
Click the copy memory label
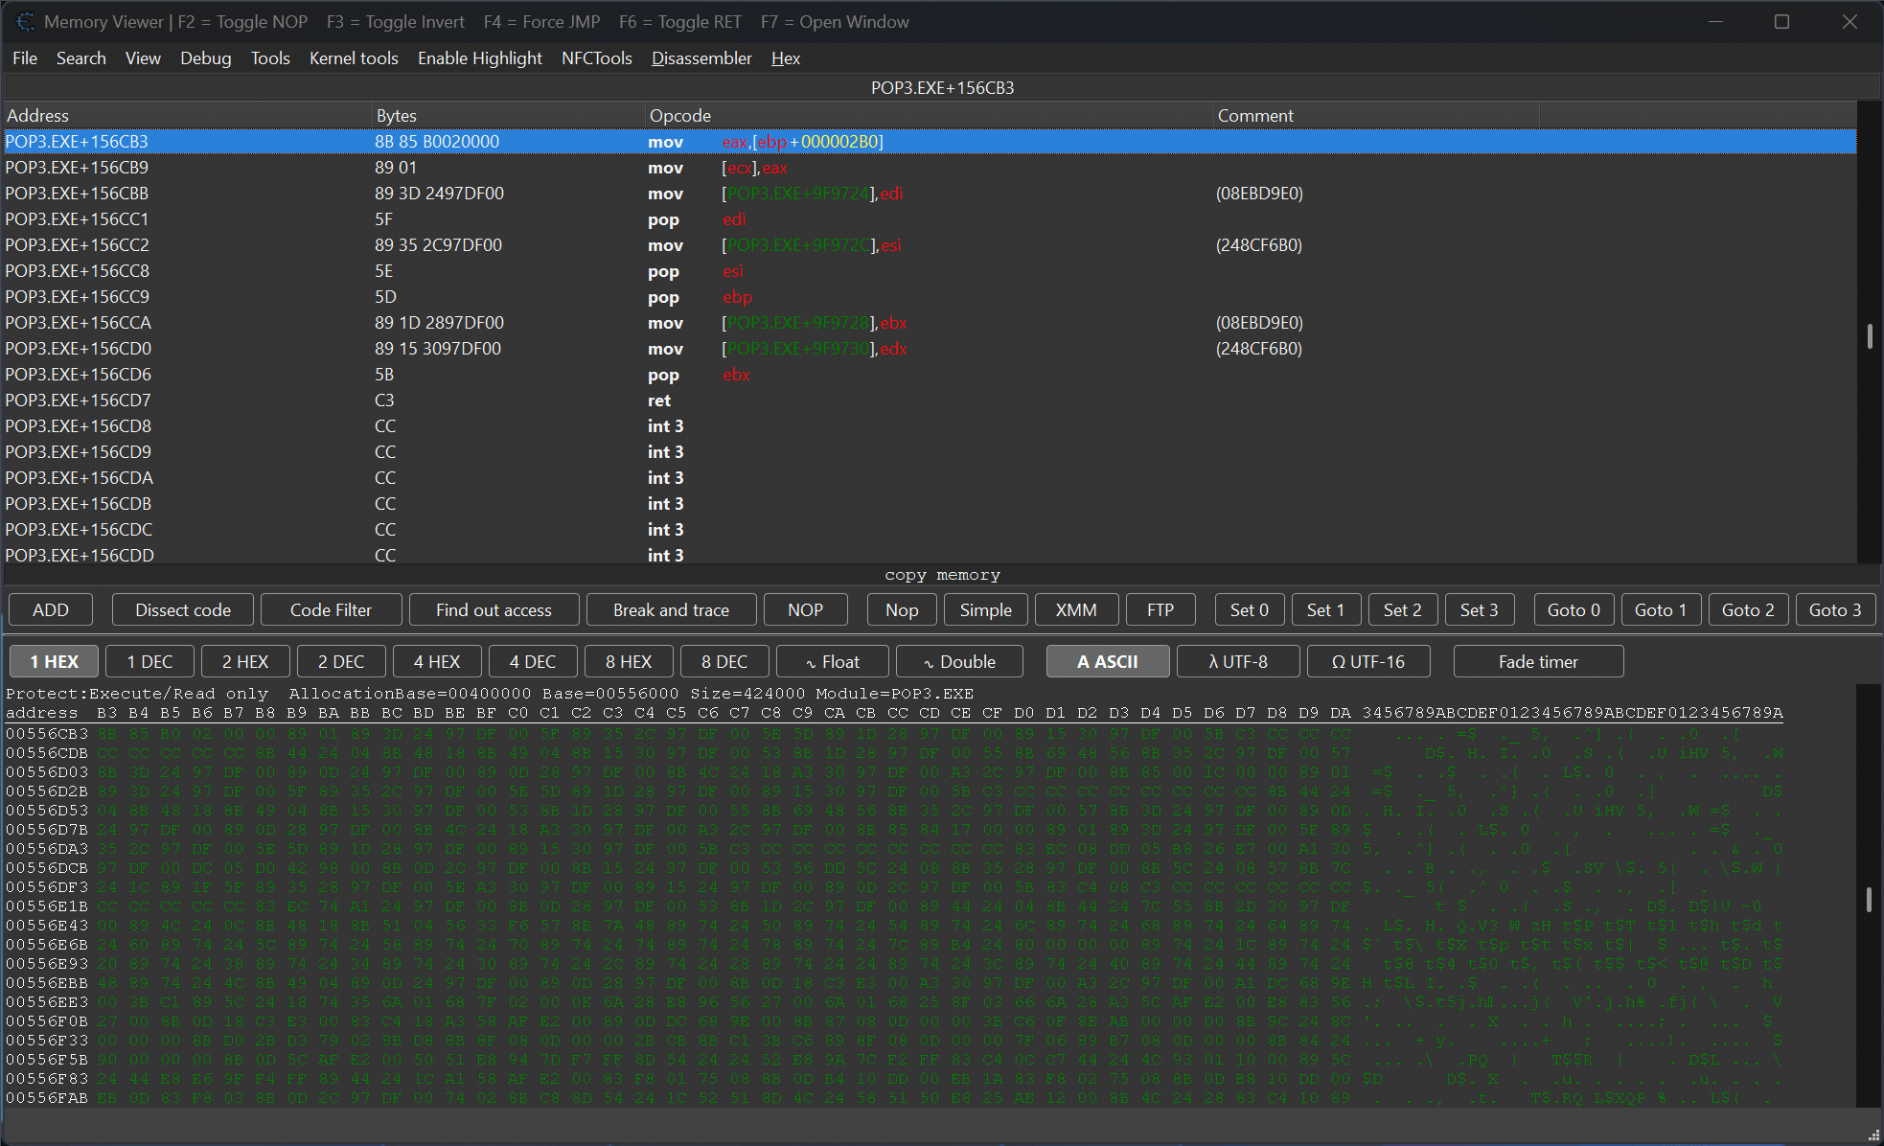pyautogui.click(x=942, y=575)
